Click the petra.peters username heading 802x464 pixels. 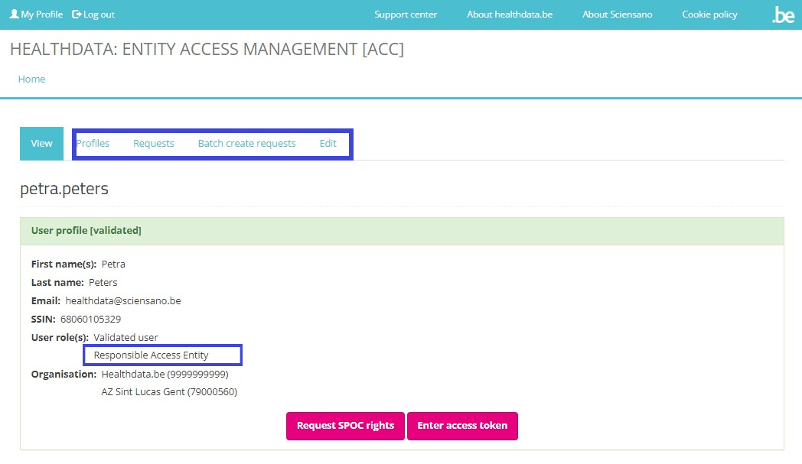click(x=64, y=188)
